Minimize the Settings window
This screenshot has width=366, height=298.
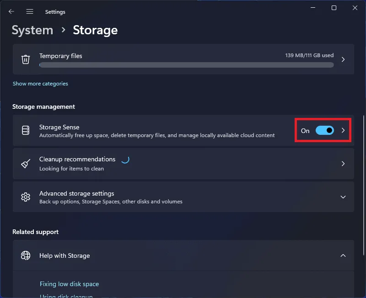[313, 8]
